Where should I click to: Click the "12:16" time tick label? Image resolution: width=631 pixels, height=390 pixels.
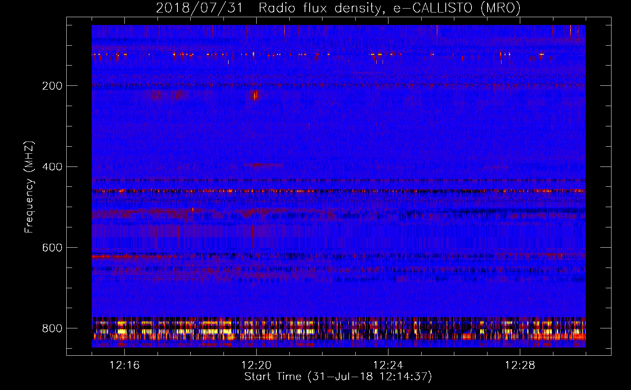click(x=124, y=365)
